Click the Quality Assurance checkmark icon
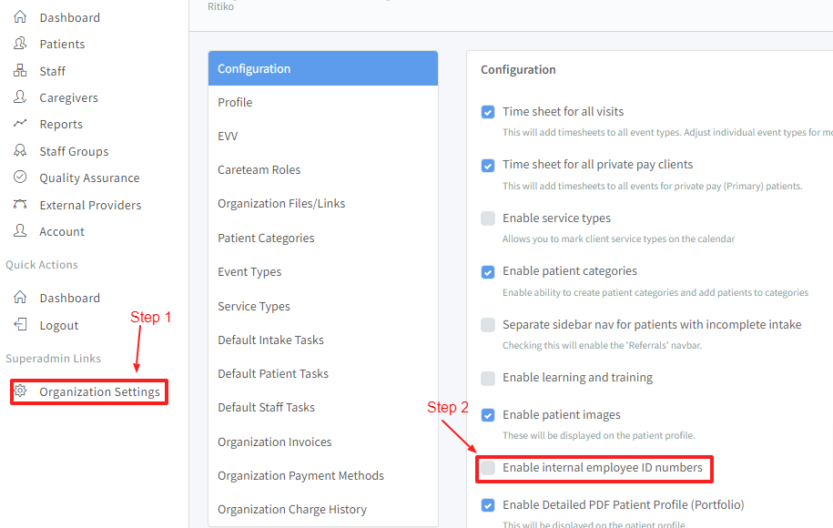This screenshot has width=833, height=528. point(20,178)
